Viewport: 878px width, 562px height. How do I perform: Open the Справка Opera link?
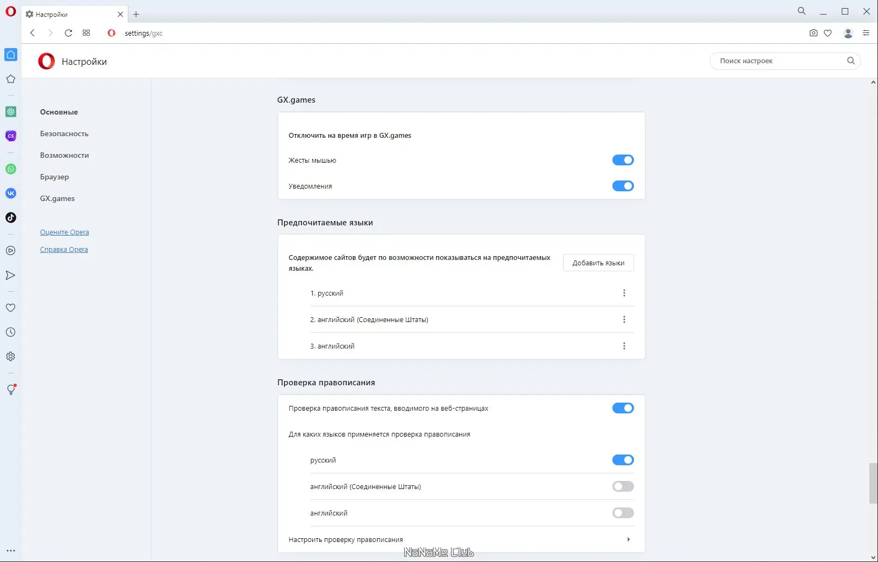coord(64,250)
